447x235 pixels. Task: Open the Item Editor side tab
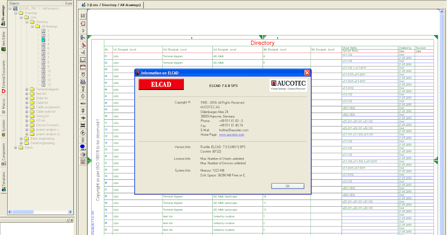3,41
